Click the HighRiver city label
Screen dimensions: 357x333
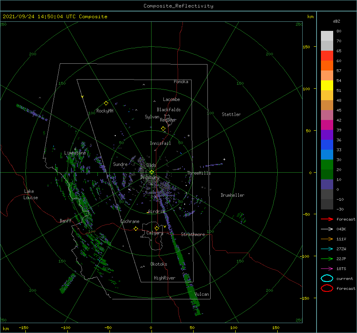(x=165, y=278)
